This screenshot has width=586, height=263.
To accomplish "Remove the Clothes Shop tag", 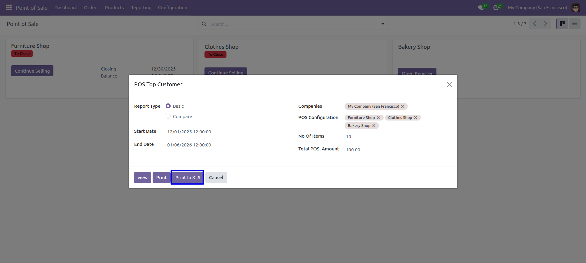I will [x=415, y=117].
